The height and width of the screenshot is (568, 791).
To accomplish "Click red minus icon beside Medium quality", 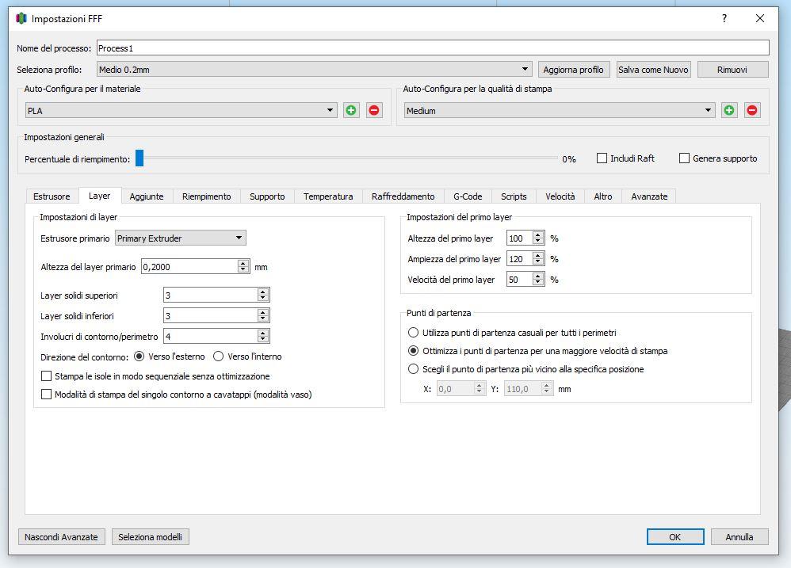I will (752, 110).
